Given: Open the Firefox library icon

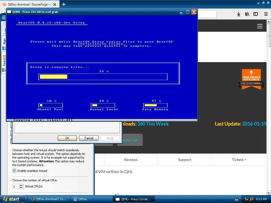Looking at the screenshot, I should (247, 14).
